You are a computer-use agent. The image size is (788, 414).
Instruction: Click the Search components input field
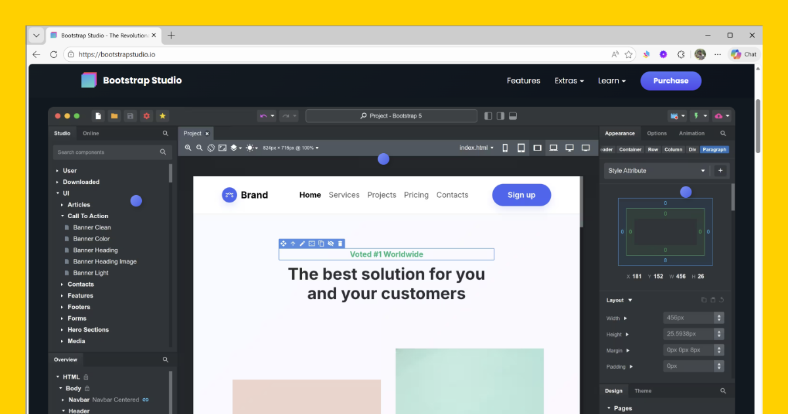click(x=105, y=152)
